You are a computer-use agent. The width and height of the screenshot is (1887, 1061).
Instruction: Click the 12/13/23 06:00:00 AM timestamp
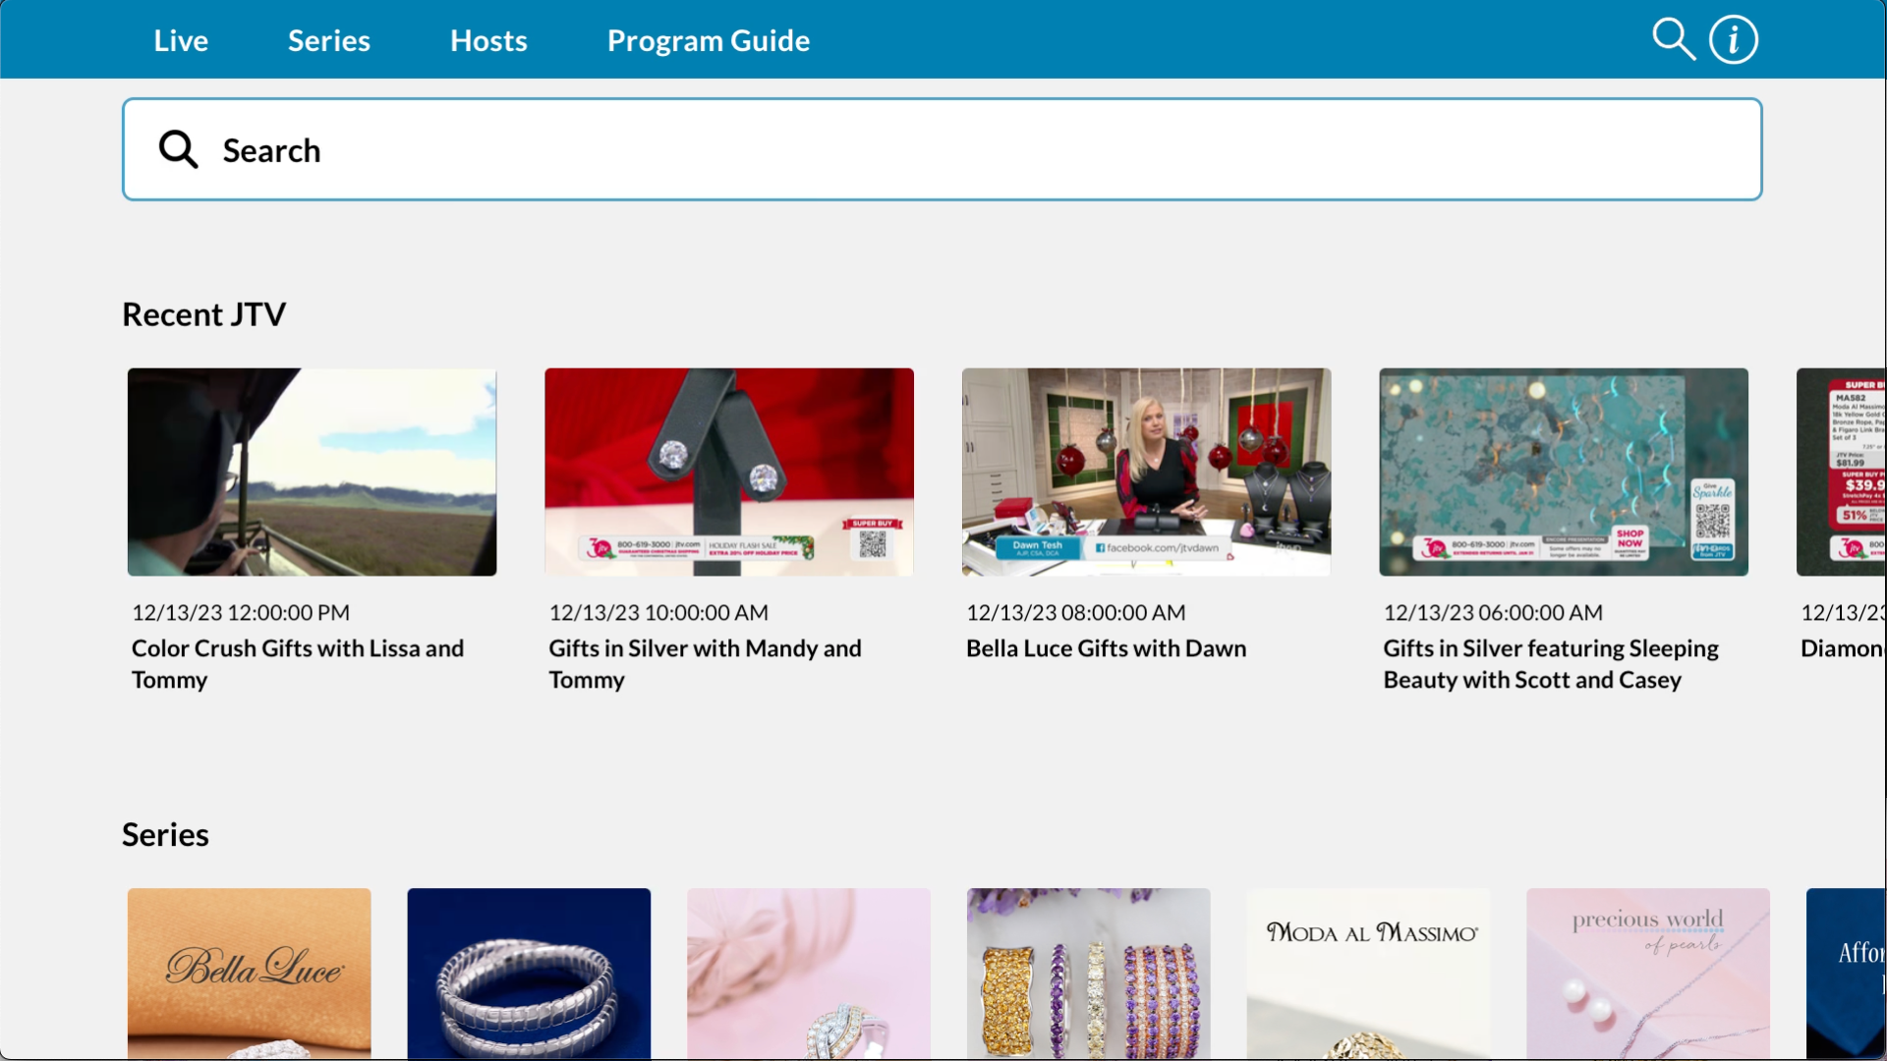pos(1493,613)
